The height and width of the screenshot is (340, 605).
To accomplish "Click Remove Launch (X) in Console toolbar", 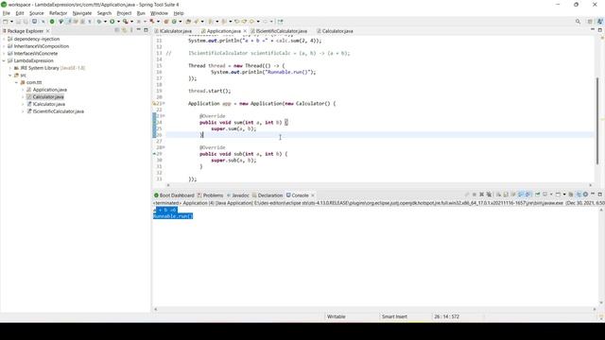I will coord(481,195).
